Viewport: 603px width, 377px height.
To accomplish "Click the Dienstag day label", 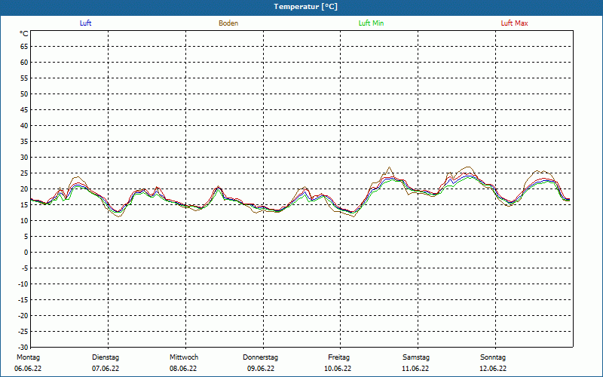I will [x=106, y=357].
